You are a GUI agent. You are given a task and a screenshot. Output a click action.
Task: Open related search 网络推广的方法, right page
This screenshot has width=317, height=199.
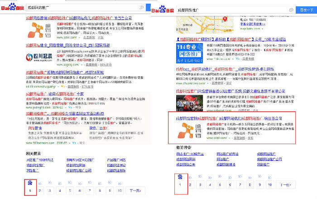pyautogui.click(x=227, y=154)
